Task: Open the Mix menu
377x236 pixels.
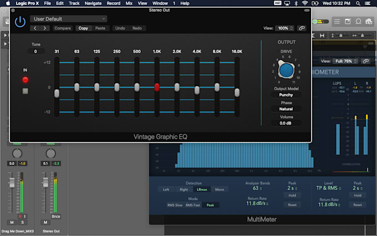Action: coord(129,3)
